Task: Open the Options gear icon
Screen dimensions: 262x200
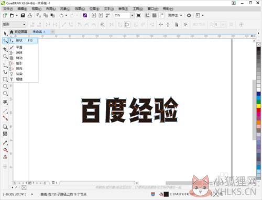Action: [189, 15]
